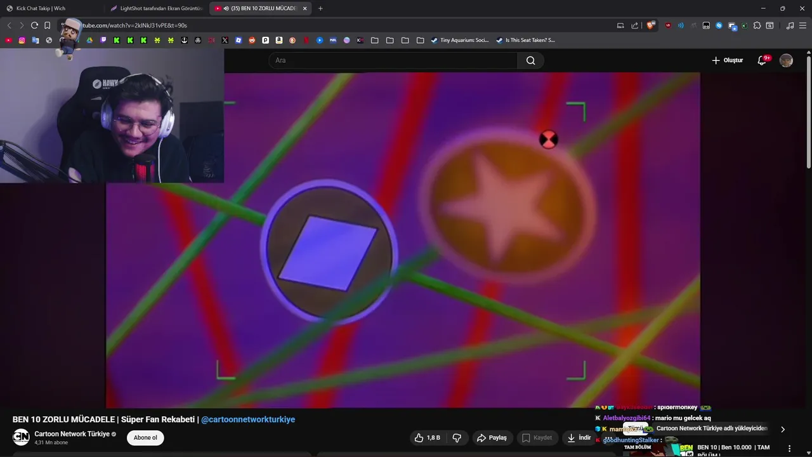Click the Oluştur create button
Image resolution: width=812 pixels, height=457 pixels.
point(727,60)
